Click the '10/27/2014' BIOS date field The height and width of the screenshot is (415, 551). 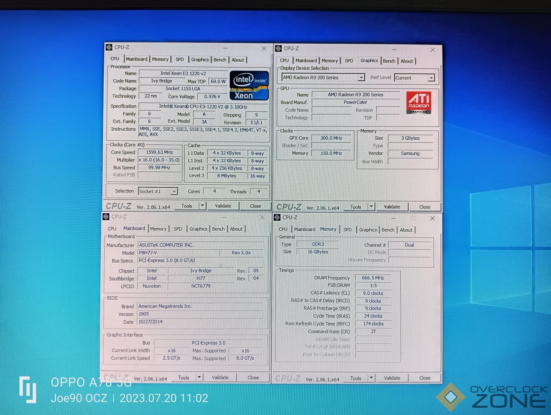[200, 322]
